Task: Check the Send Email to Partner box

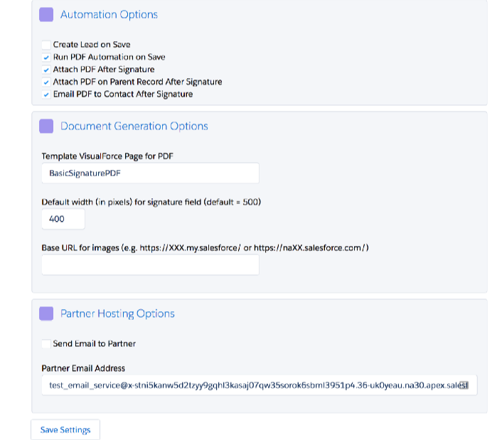Action: pos(46,344)
